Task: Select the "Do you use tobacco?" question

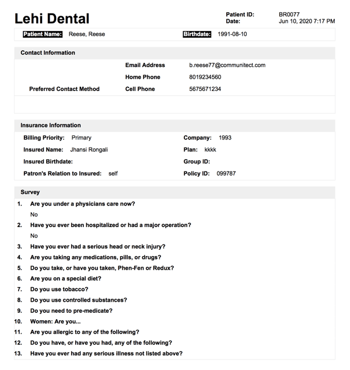Action: click(x=60, y=289)
